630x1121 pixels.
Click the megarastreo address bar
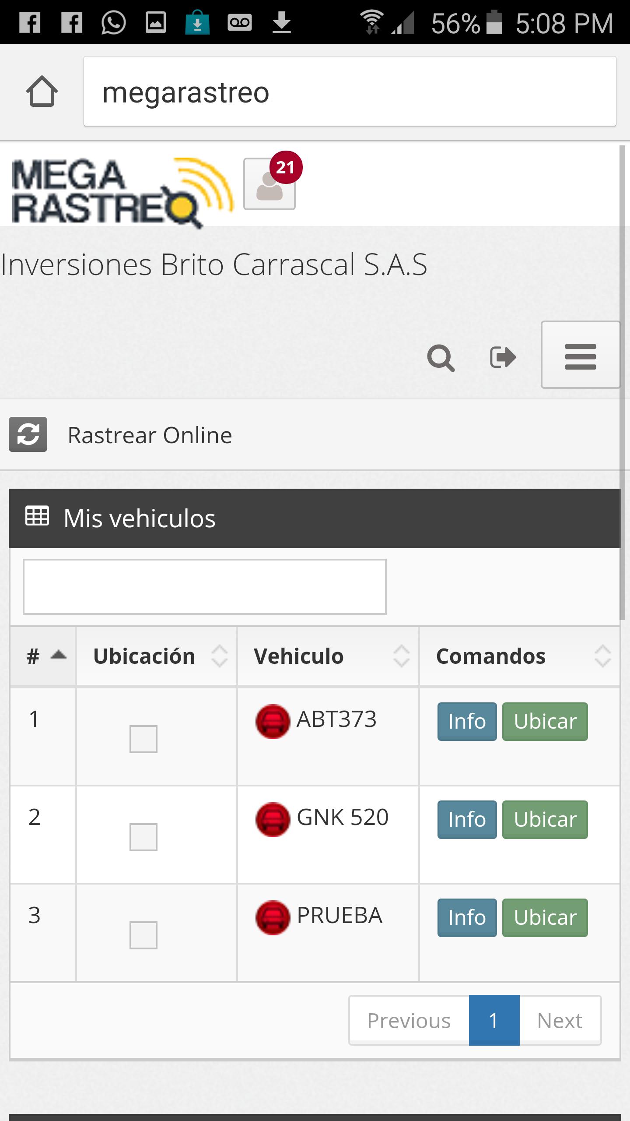[350, 92]
